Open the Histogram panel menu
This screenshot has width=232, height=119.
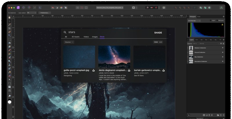pyautogui.click(x=223, y=17)
